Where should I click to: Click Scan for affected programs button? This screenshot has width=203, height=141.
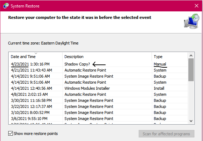point(166,134)
